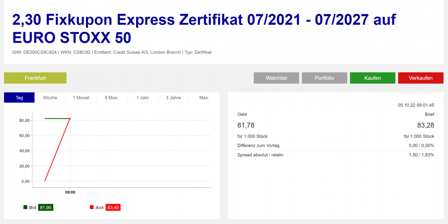Click the Ask value 83,40 label
The width and height of the screenshot is (448, 224).
pos(113,207)
